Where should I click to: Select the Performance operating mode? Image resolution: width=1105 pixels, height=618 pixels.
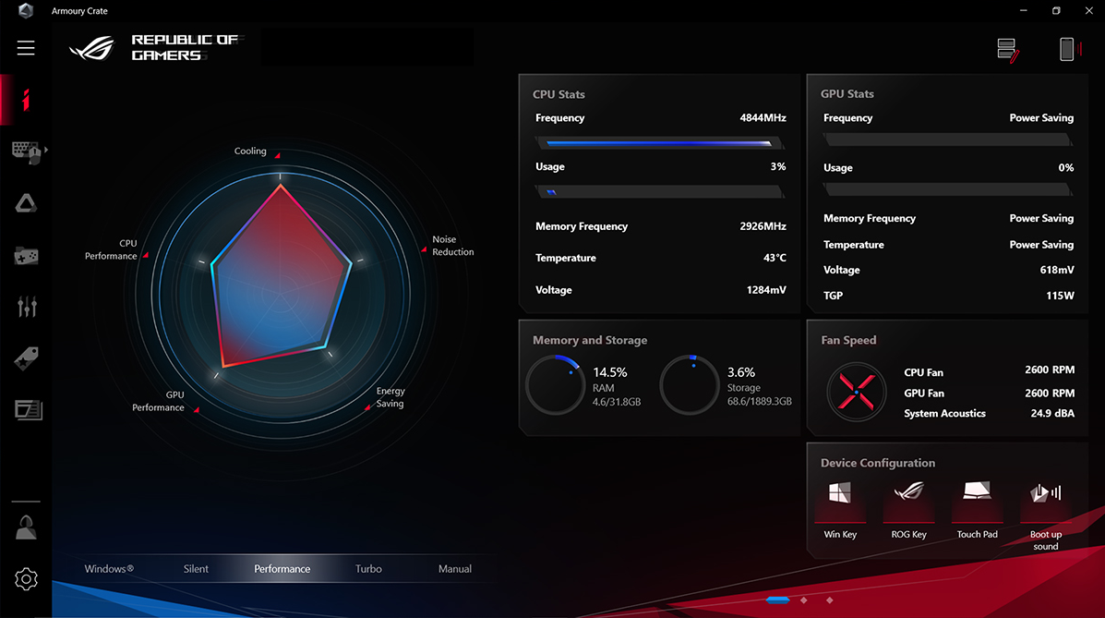point(282,569)
